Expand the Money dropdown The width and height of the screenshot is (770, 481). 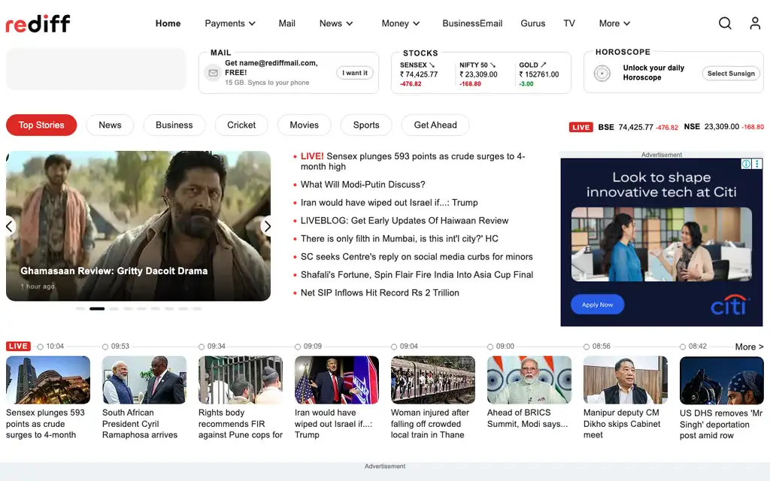400,23
